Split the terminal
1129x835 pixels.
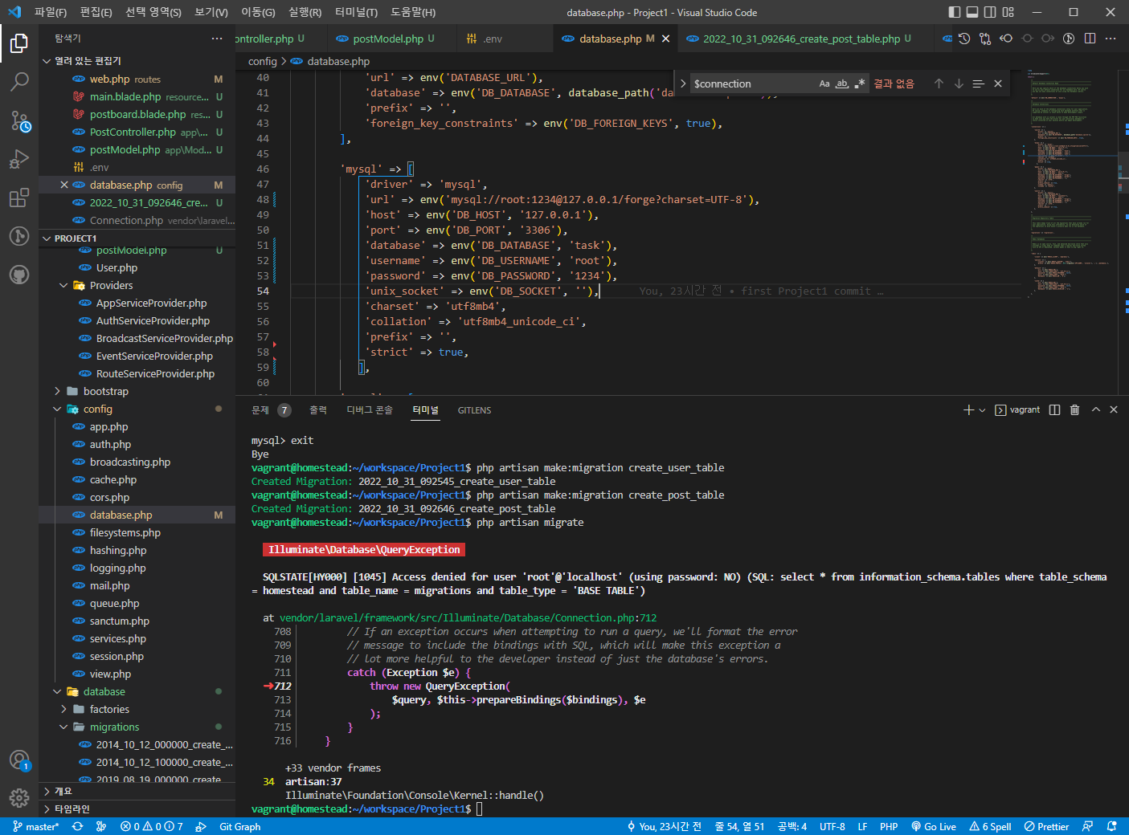[x=1055, y=409]
